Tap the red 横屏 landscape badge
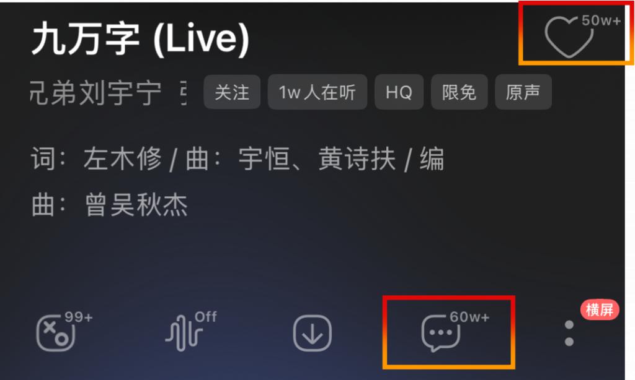 [600, 310]
